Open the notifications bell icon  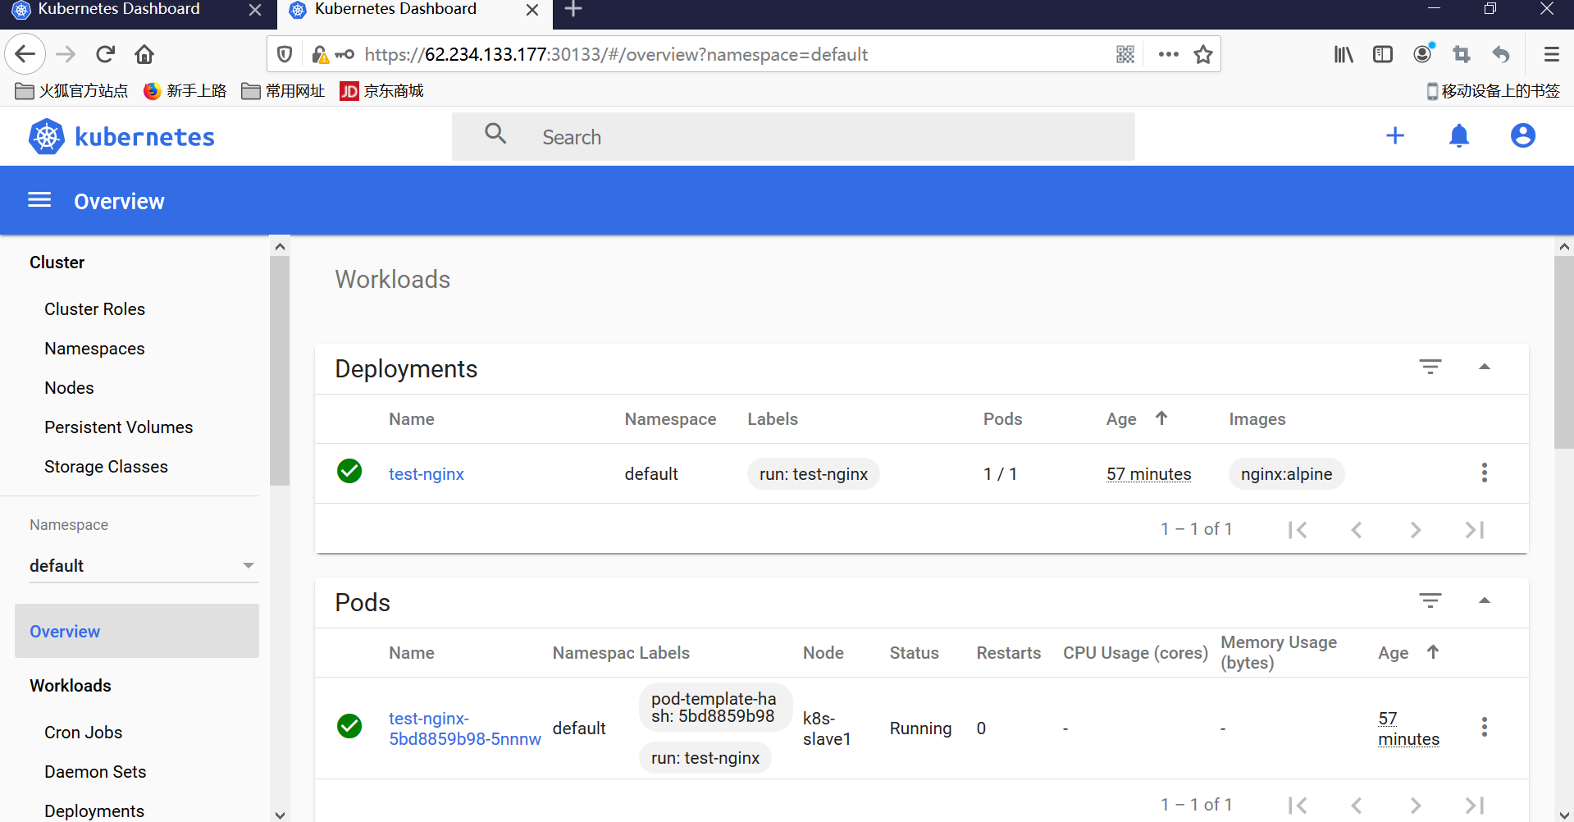[x=1459, y=135]
